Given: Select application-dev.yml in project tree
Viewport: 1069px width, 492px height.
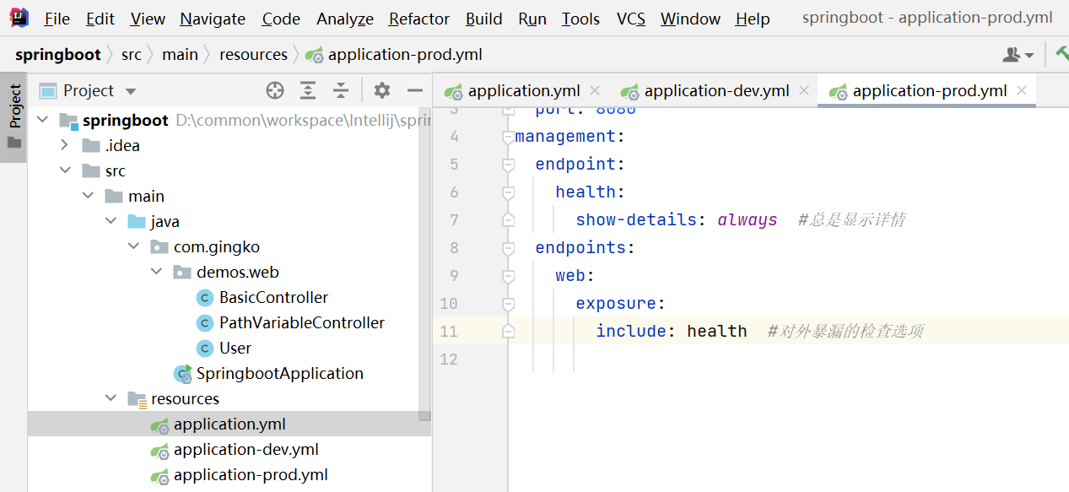Looking at the screenshot, I should click(x=234, y=449).
